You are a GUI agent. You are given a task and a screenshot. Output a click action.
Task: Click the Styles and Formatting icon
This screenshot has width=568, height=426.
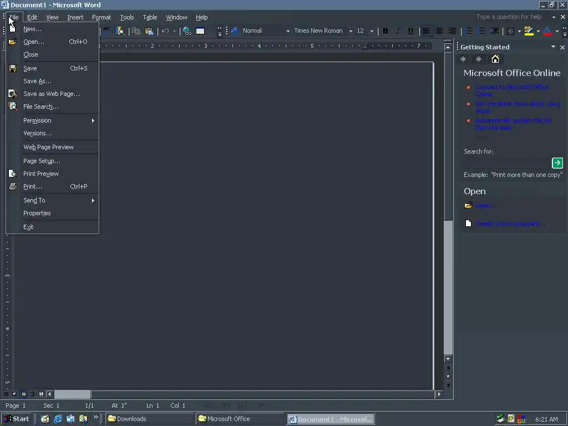click(x=234, y=31)
